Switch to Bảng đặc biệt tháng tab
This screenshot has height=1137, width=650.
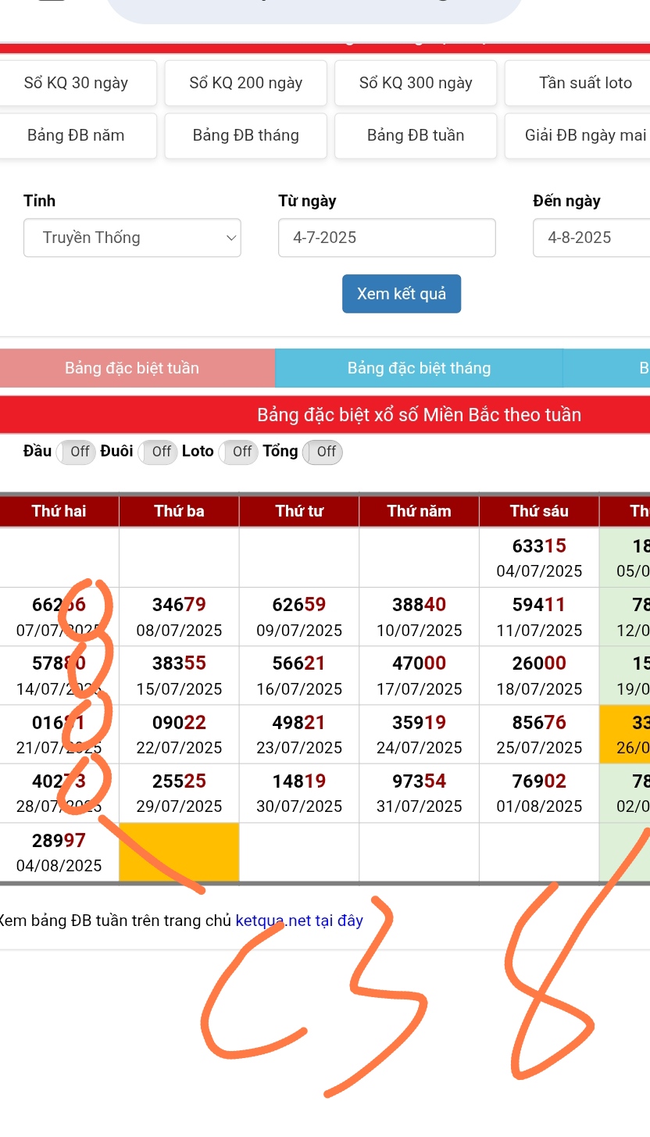[419, 368]
